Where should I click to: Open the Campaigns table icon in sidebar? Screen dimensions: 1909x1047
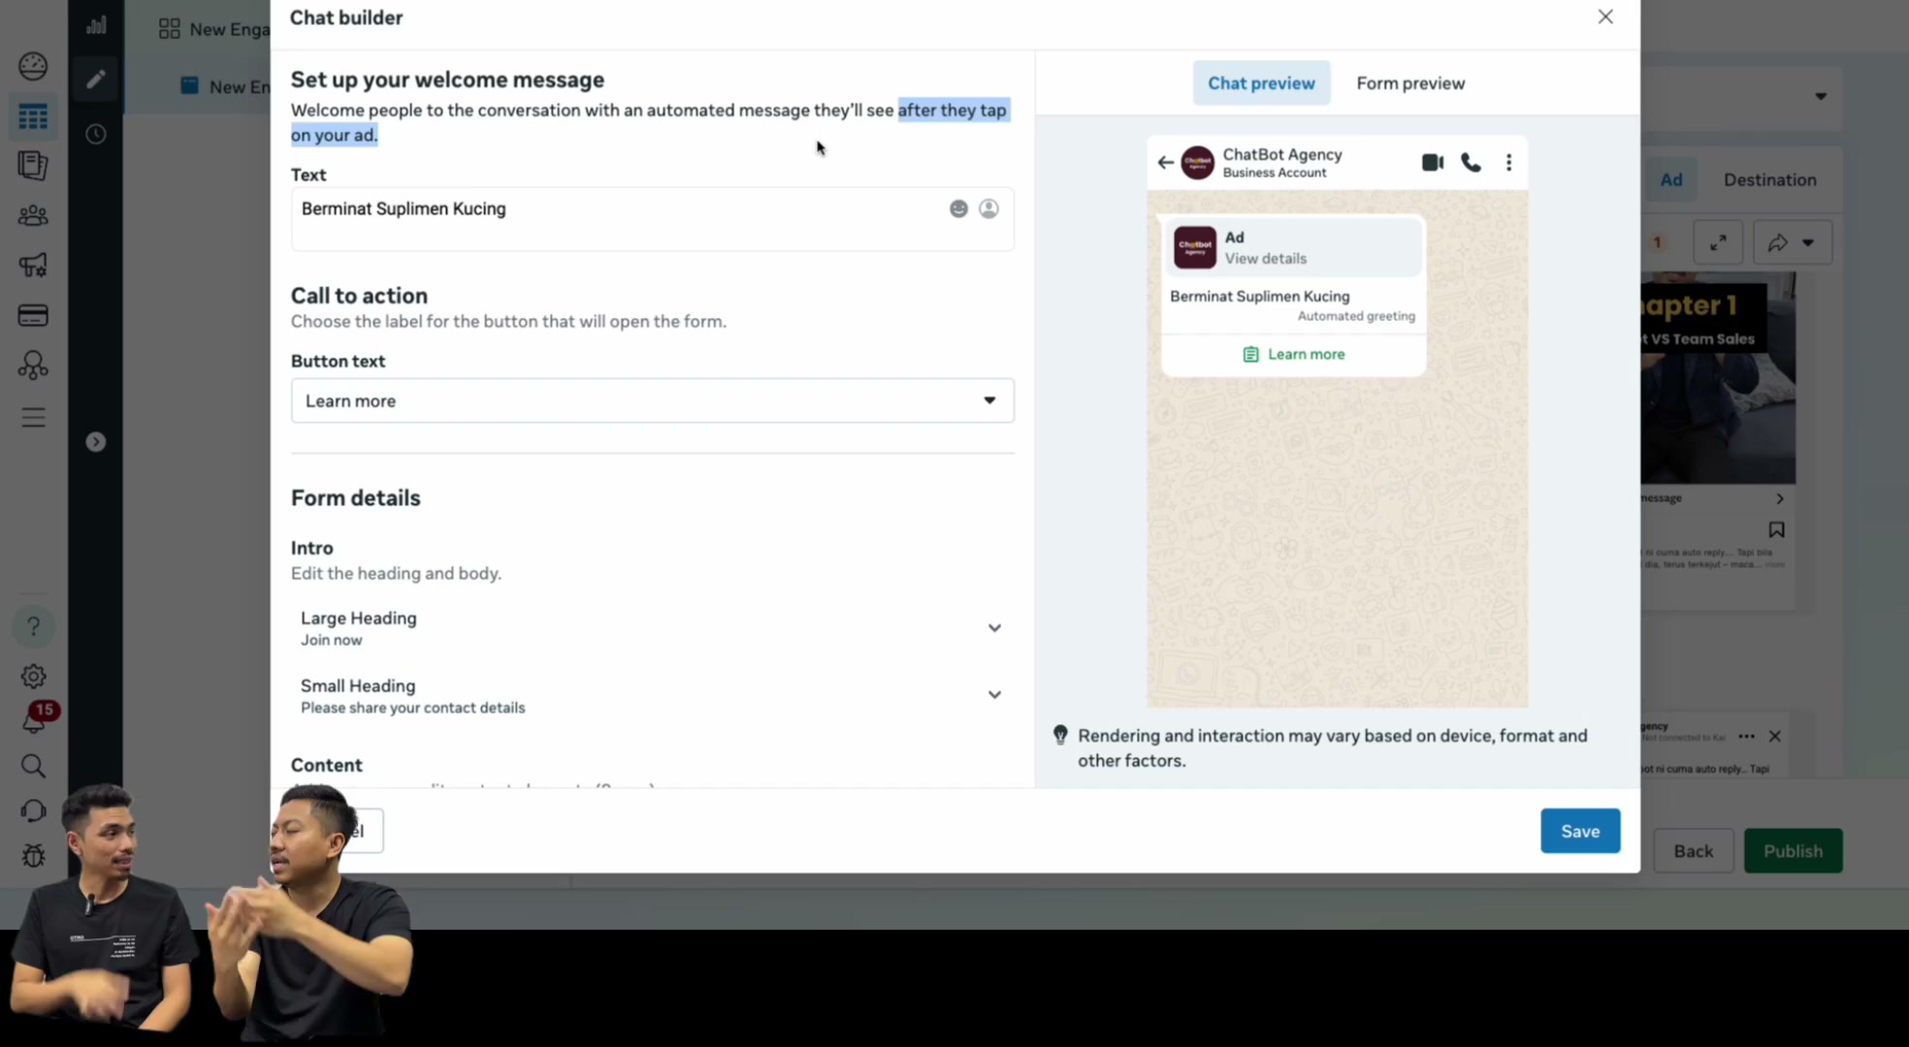pos(33,117)
